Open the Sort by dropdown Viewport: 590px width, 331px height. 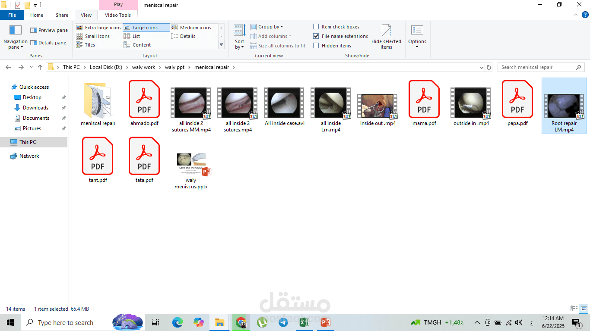(240, 37)
